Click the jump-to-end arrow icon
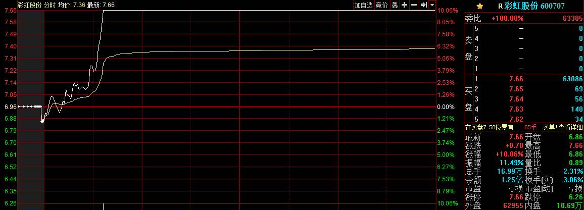 coord(424,5)
